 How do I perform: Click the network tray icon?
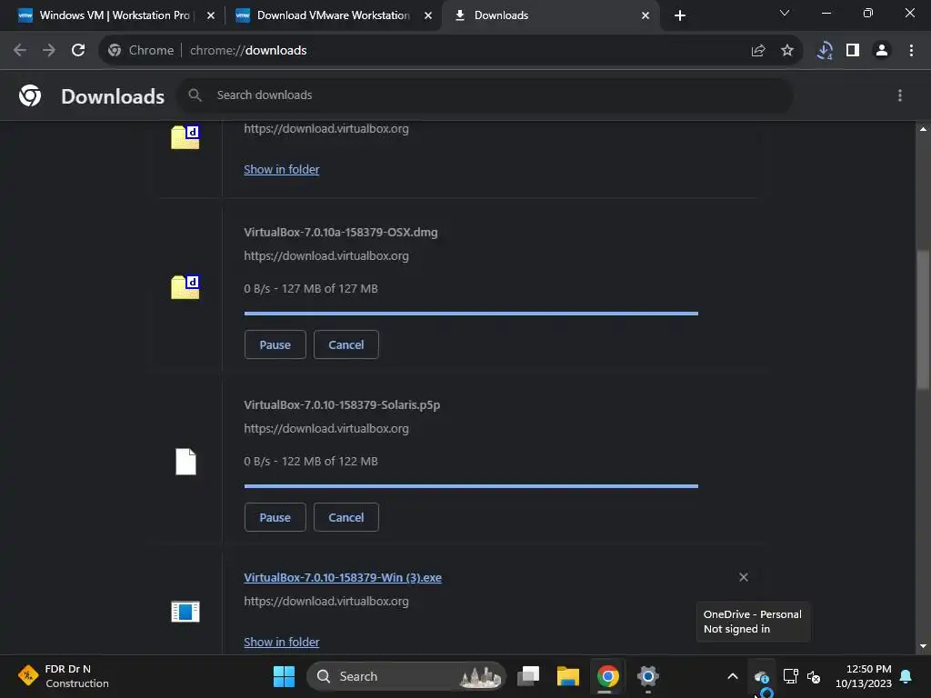pyautogui.click(x=790, y=676)
